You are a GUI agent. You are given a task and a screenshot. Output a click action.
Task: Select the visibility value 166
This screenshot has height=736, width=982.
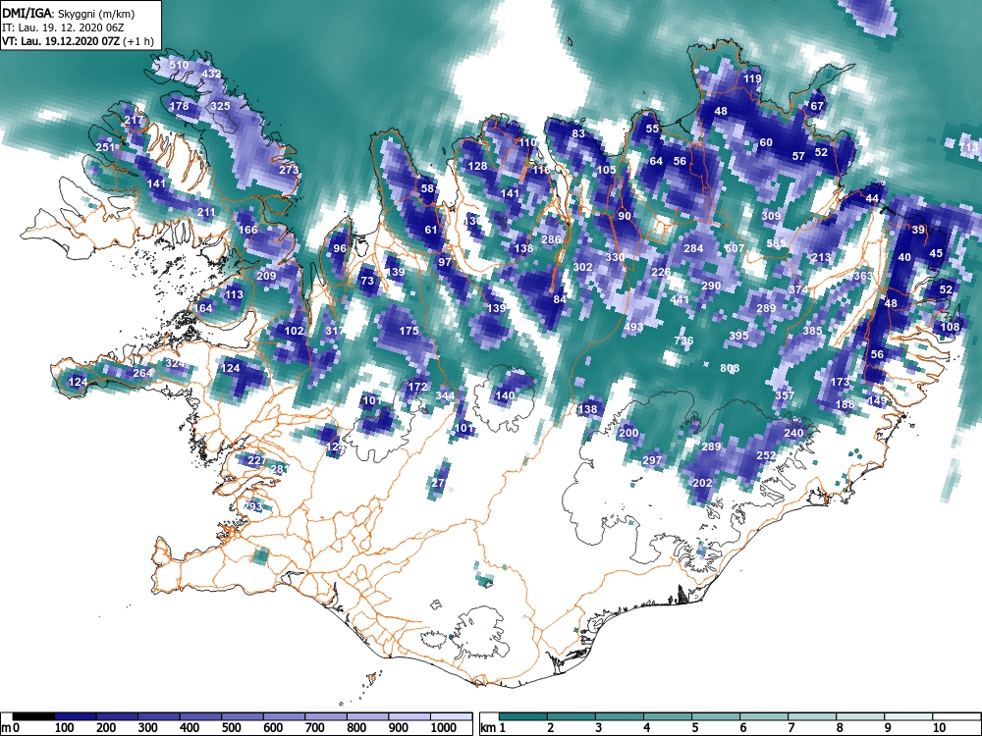248,230
